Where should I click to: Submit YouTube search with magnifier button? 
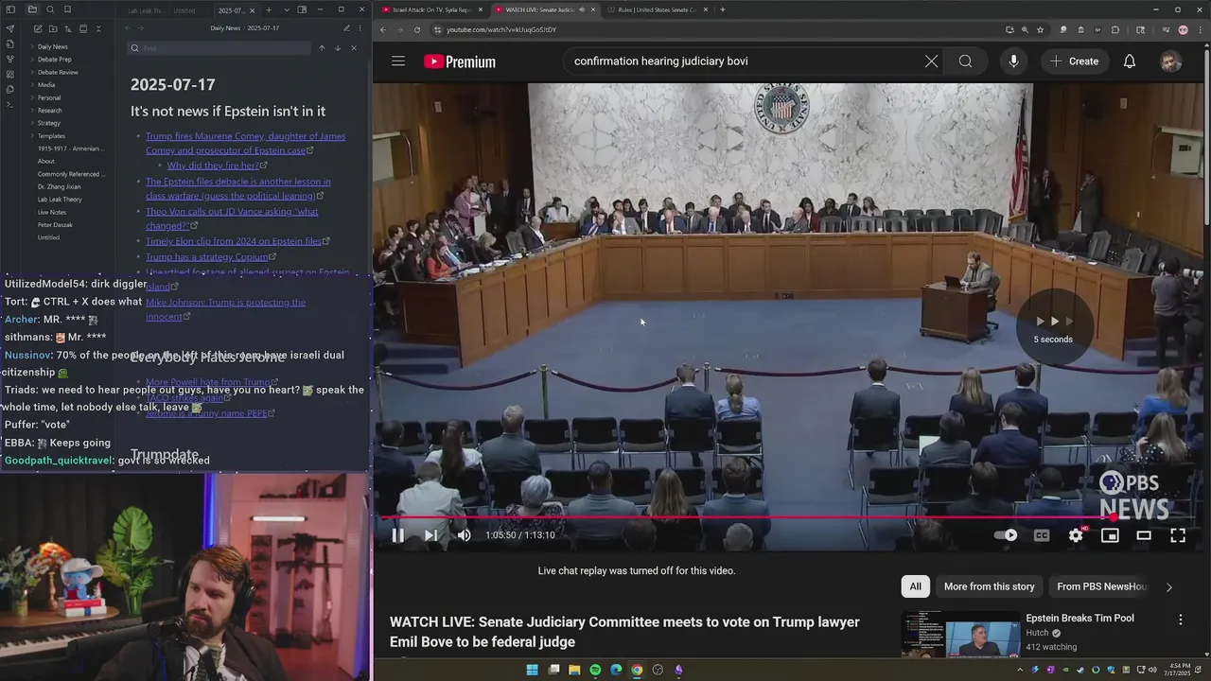965,61
